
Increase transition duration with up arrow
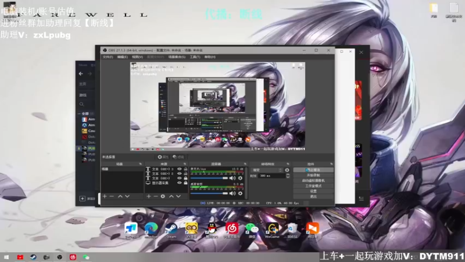(288, 175)
